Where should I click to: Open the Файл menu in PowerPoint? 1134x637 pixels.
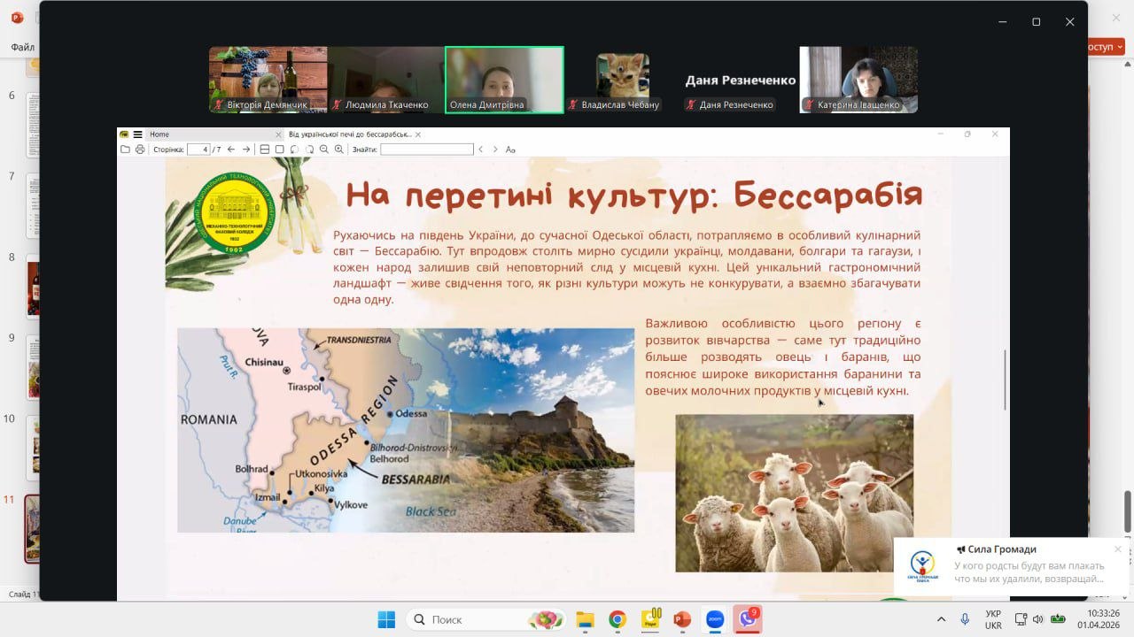(22, 47)
